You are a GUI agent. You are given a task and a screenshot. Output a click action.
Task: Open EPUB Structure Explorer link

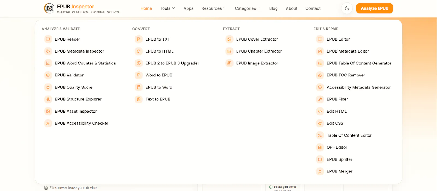tap(78, 99)
